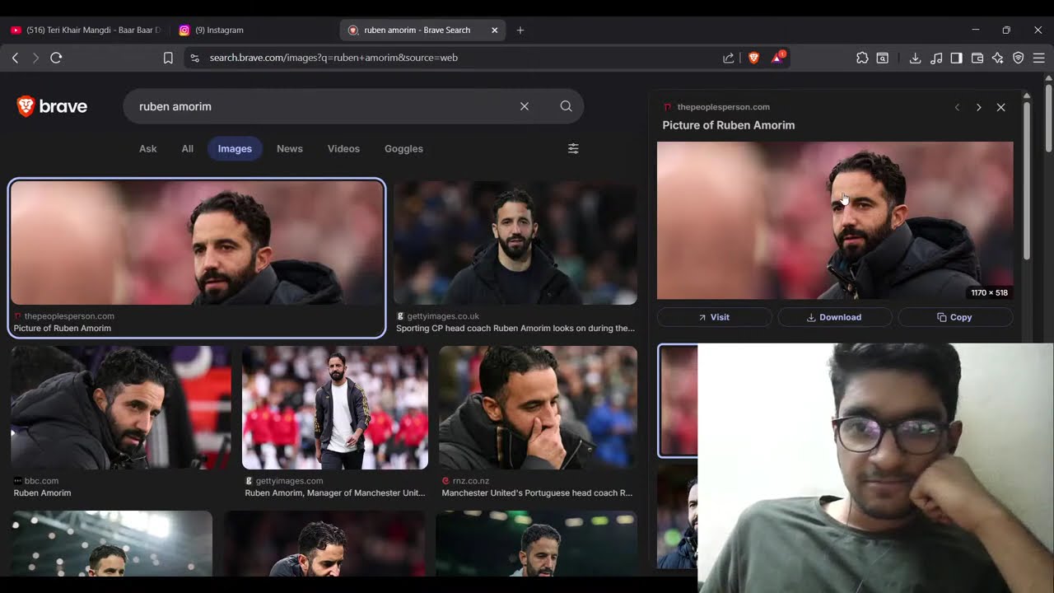Open the Goggles tab
This screenshot has height=593, width=1054.
pos(403,149)
